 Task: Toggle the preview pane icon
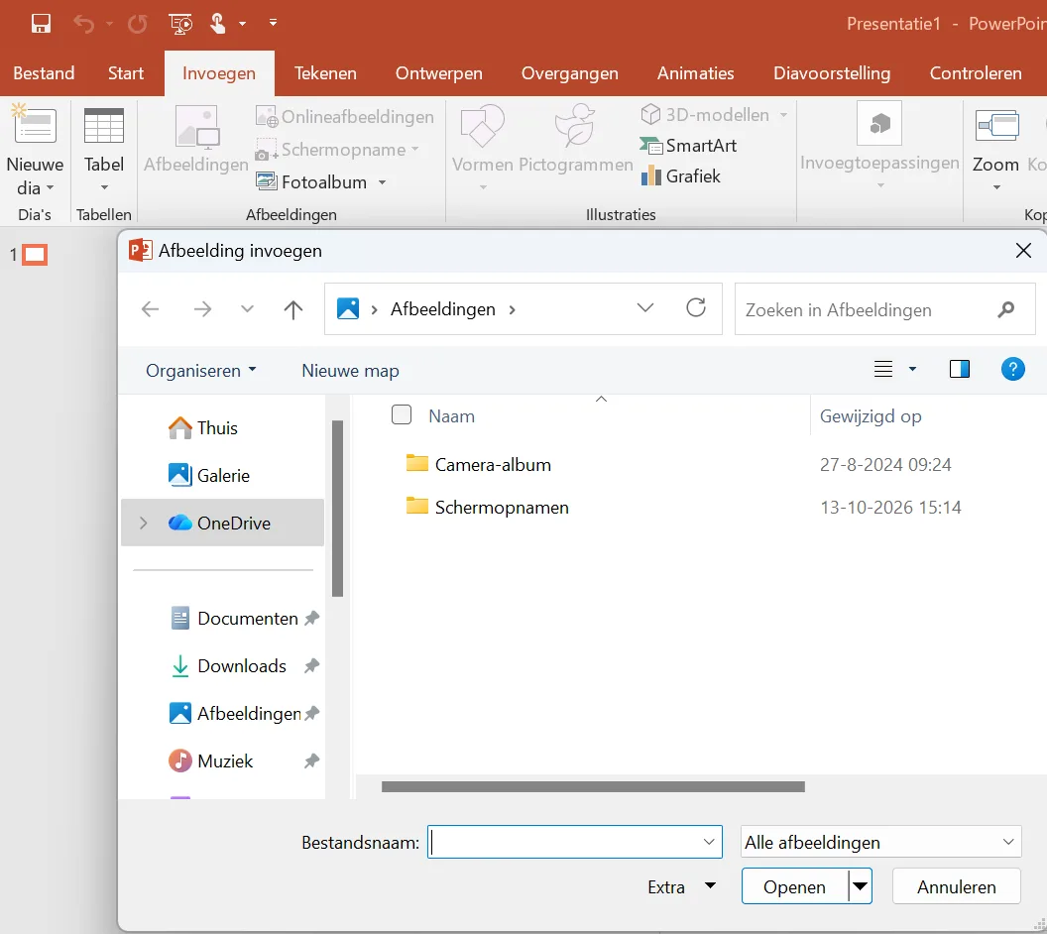(960, 369)
